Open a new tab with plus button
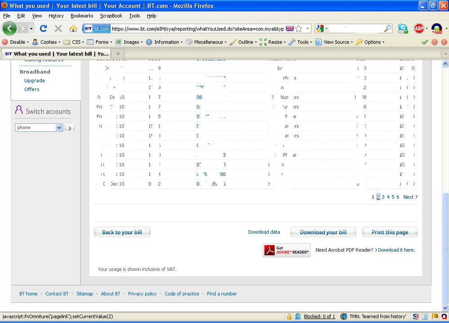Viewport: 449px width, 323px height. pos(118,54)
